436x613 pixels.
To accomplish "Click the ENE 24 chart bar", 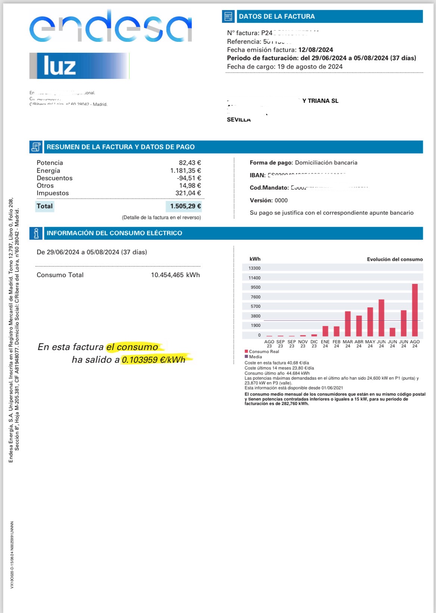I will tap(325, 331).
